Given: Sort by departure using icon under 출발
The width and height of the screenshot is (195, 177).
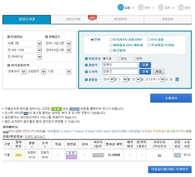Looking at the screenshot, I should 32,147.
